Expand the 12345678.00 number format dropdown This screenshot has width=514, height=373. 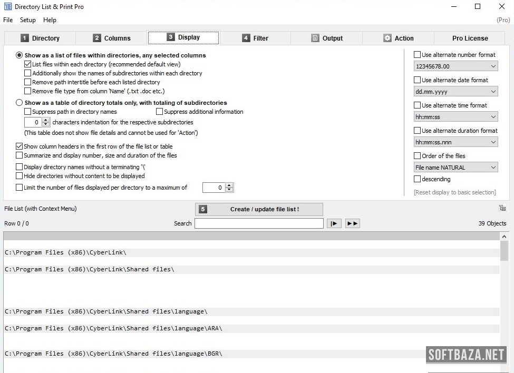coord(455,66)
